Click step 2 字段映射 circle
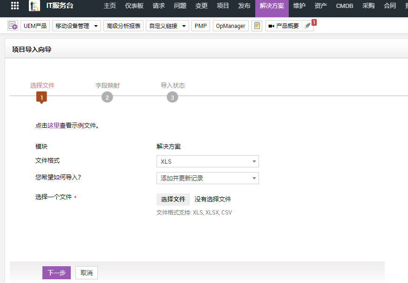408x283 pixels. coord(107,97)
